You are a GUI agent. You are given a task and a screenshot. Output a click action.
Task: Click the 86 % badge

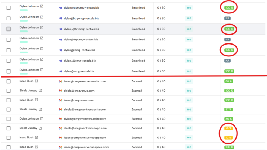pyautogui.click(x=228, y=119)
